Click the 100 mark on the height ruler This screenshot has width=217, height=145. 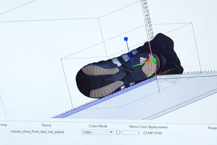pos(151,38)
